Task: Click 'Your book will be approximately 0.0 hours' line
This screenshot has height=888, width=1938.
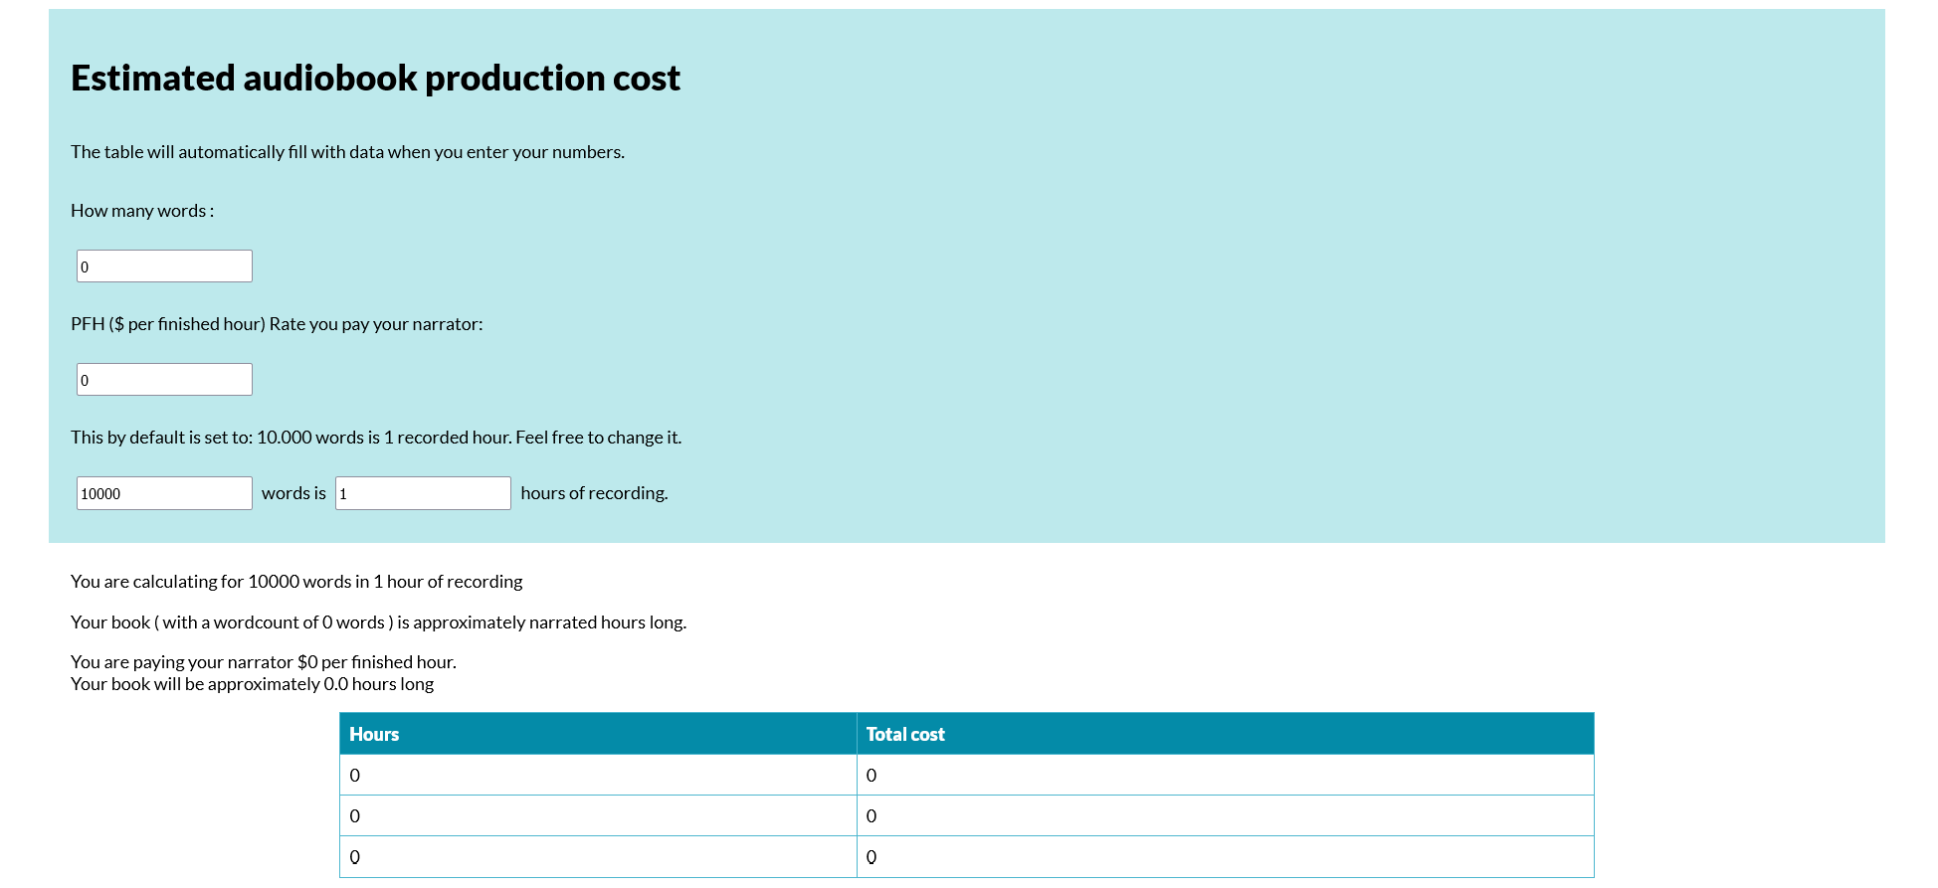Action: pos(252,684)
